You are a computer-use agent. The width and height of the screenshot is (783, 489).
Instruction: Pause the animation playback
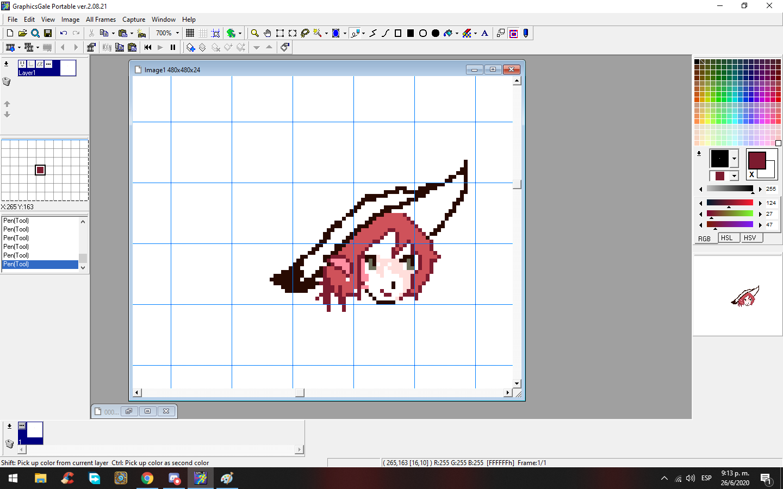pyautogui.click(x=173, y=48)
